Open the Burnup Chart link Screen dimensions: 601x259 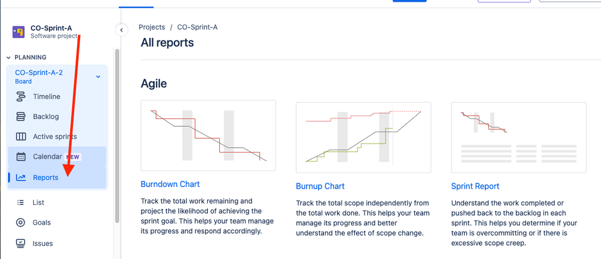tap(320, 186)
